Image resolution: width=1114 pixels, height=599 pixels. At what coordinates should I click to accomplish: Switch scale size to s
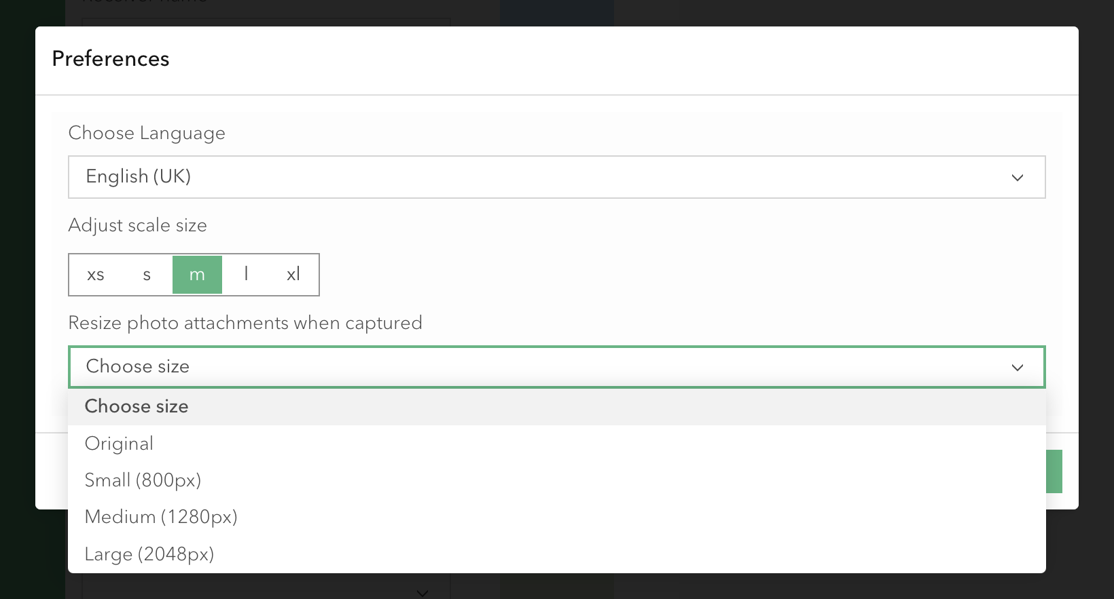tap(146, 274)
